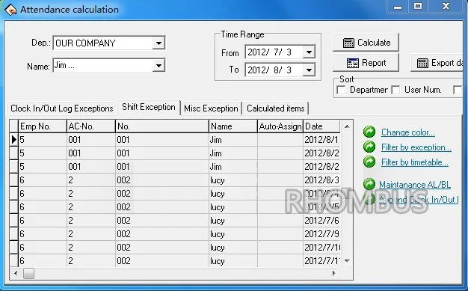Open the From date picker dropdown
The height and width of the screenshot is (291, 468).
click(309, 52)
